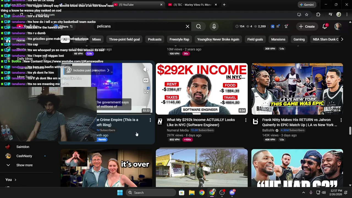This screenshot has height=198, width=352.
Task: Select Three-point field goal chip
Action: [124, 39]
